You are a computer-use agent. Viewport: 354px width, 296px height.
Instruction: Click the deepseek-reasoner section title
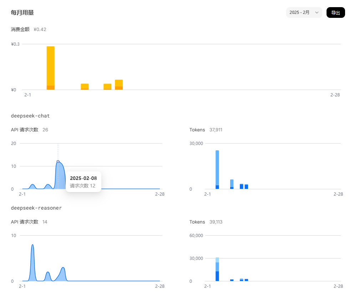(x=36, y=208)
